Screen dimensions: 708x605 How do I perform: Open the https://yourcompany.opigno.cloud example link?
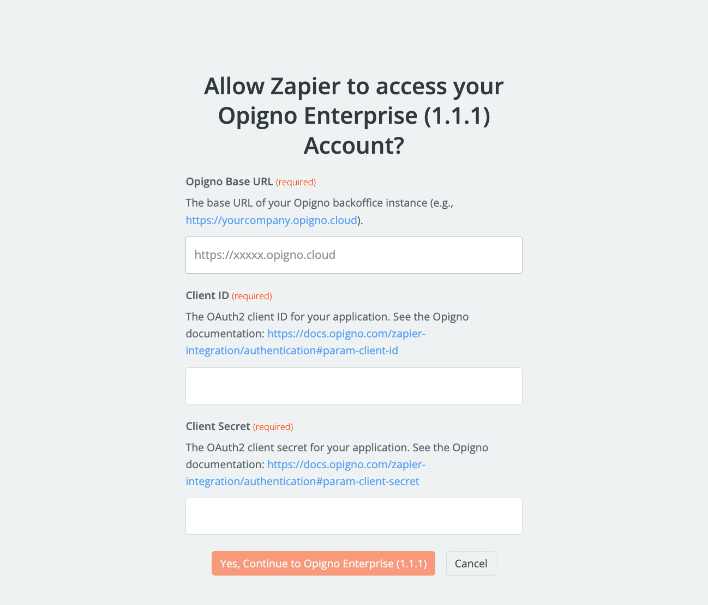point(271,220)
